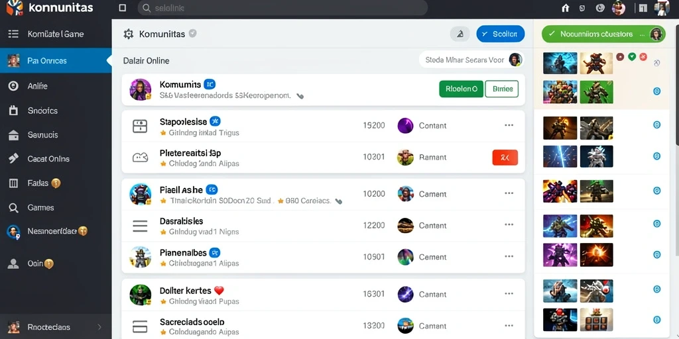The width and height of the screenshot is (679, 339).
Task: Open the more options for Dasraklisles row
Action: (x=509, y=225)
